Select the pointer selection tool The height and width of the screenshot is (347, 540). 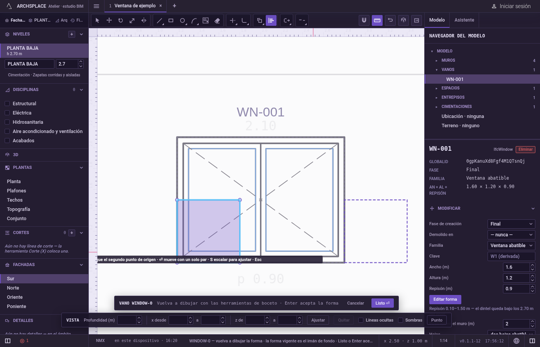pos(97,20)
